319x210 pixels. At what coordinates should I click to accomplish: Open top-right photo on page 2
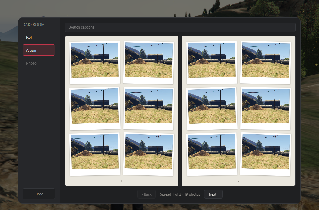(265, 62)
